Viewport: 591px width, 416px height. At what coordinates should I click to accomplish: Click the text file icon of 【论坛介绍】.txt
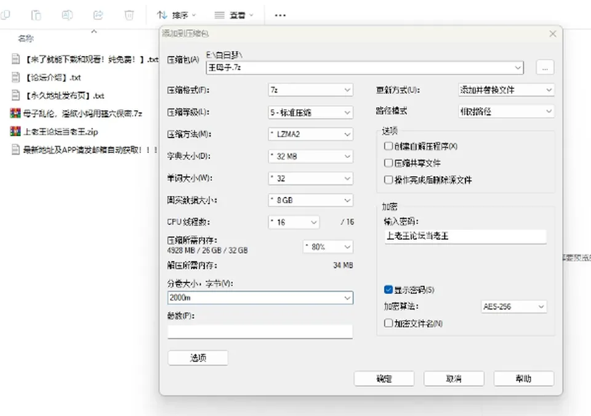click(x=15, y=78)
